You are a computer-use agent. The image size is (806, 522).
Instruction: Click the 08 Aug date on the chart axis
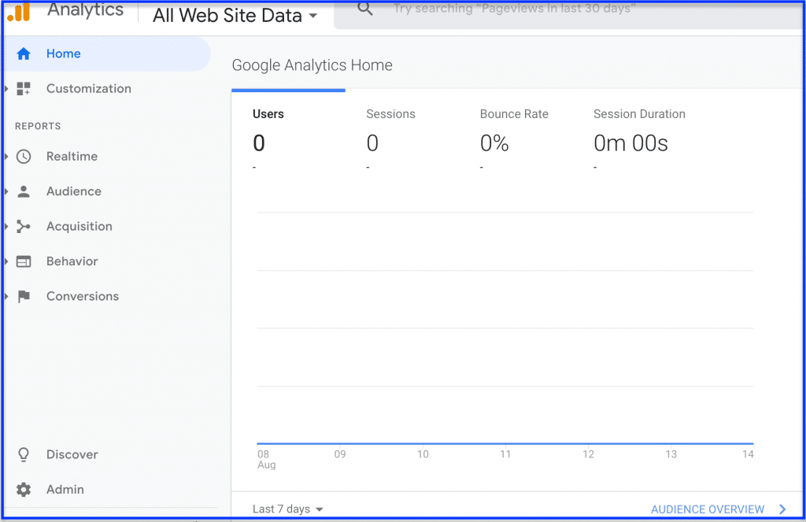coord(266,459)
